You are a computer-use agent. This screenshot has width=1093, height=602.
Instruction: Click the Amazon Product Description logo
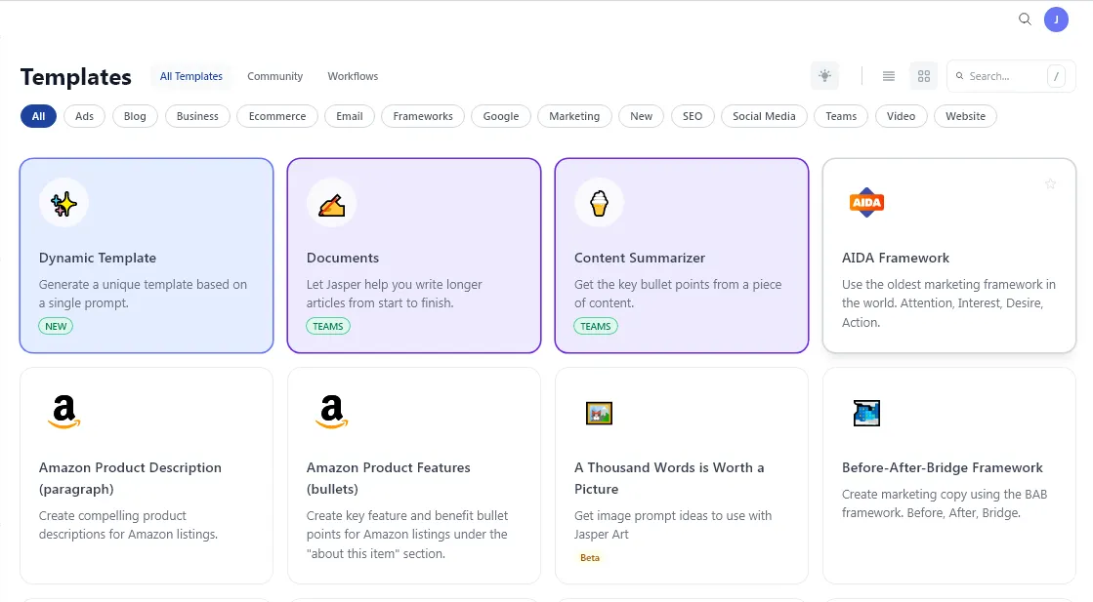click(63, 413)
